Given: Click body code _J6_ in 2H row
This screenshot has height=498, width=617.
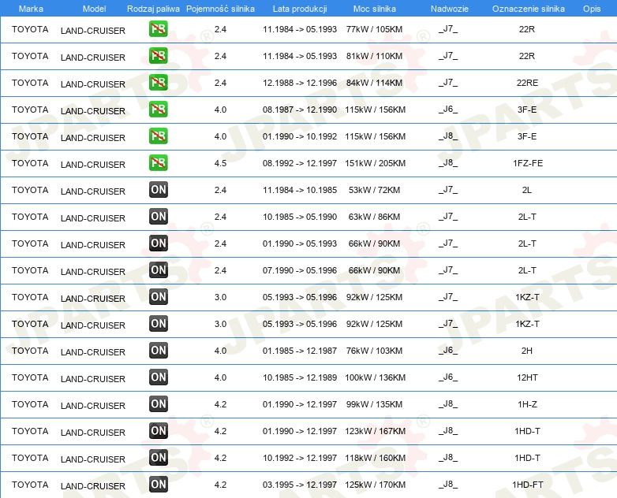Looking at the screenshot, I should click(x=448, y=350).
